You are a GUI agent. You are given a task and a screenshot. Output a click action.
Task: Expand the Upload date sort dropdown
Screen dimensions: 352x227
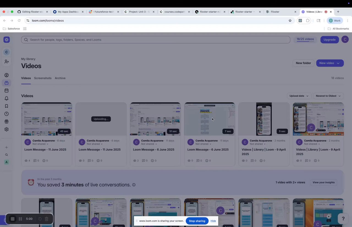click(299, 96)
